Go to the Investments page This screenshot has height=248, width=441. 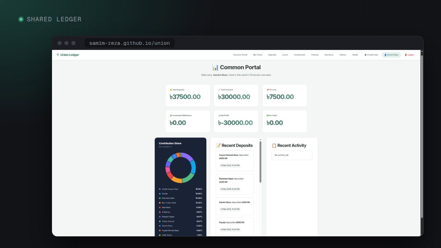pyautogui.click(x=299, y=55)
